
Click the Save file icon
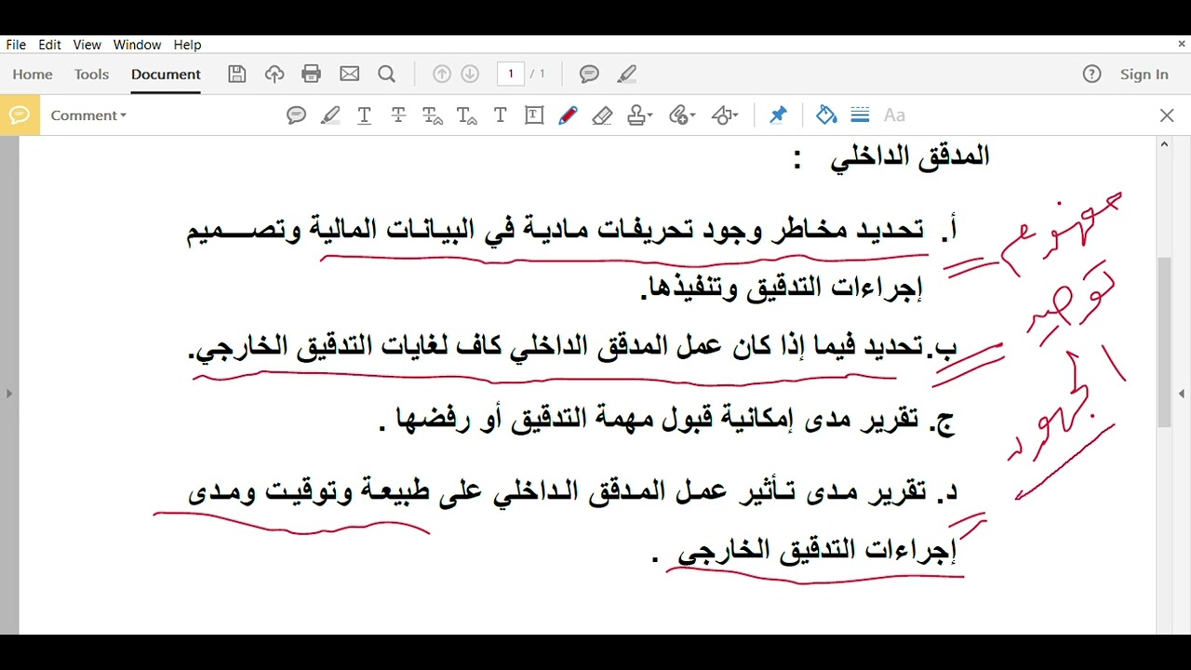pos(237,74)
